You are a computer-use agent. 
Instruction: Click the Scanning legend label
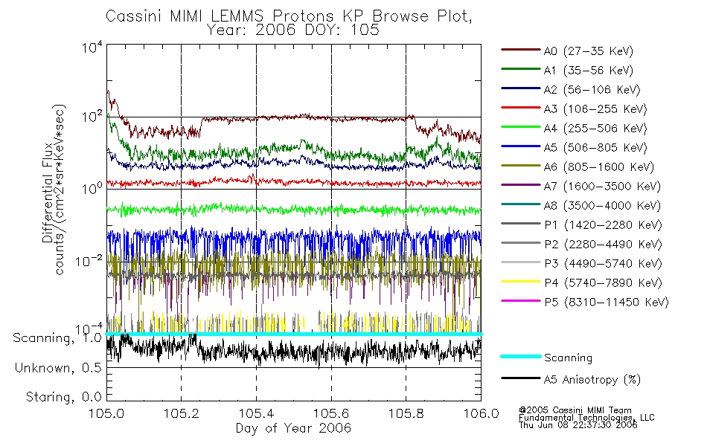pos(568,358)
